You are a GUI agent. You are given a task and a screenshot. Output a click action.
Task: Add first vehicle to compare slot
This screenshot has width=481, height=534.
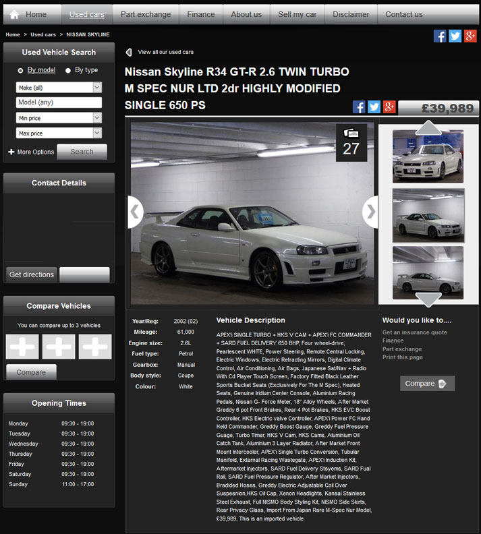22,347
